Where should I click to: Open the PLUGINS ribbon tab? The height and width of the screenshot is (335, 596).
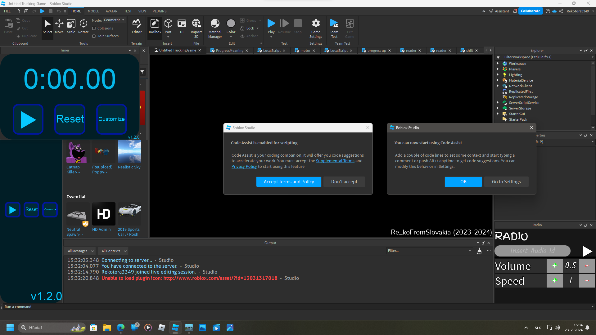(x=160, y=11)
